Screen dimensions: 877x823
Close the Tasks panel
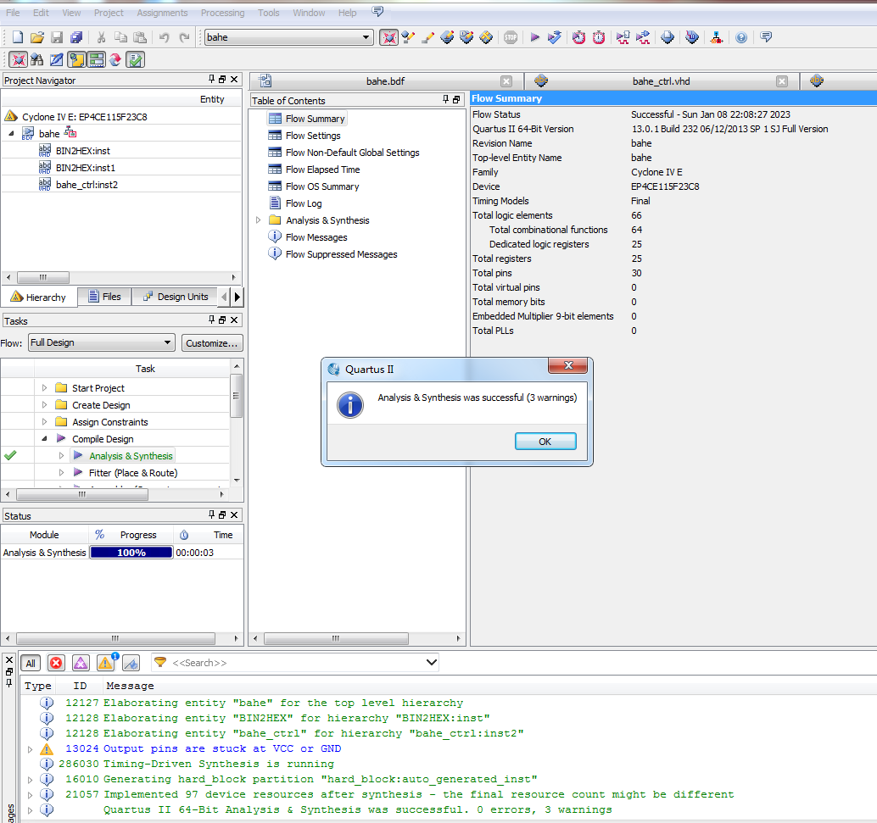234,320
